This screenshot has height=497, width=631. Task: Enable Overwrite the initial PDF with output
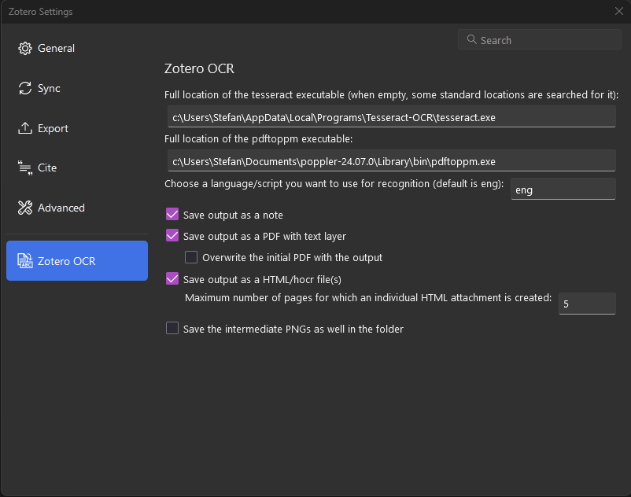click(x=191, y=257)
